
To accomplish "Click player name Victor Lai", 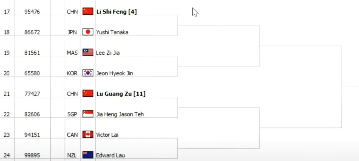I will coord(107,135).
